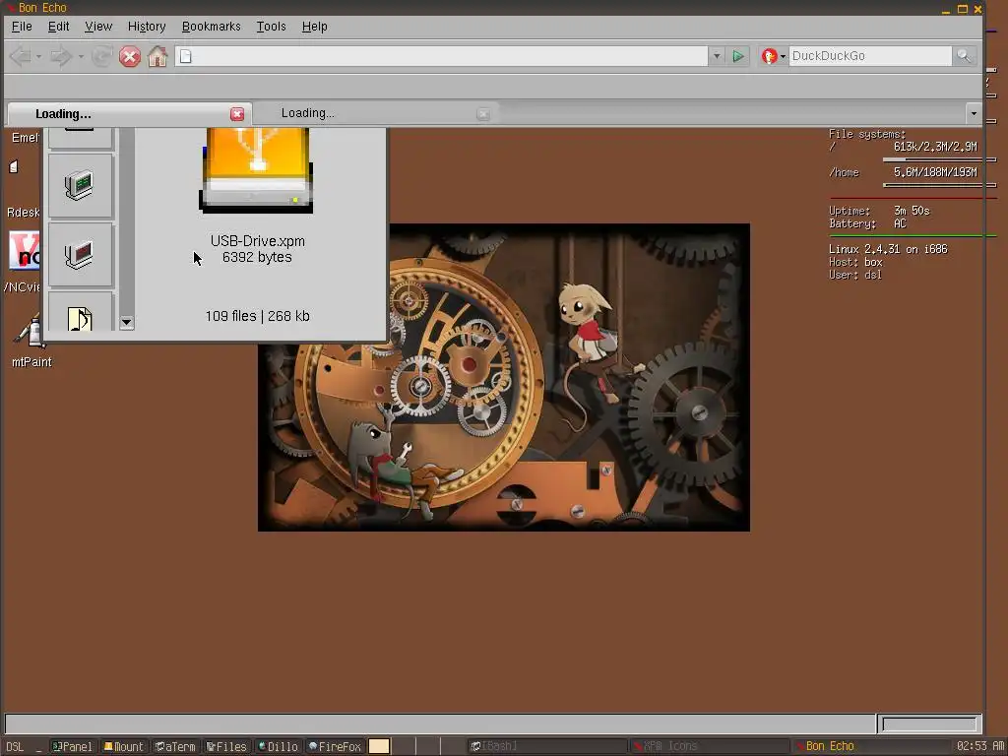
Task: Stop page loading with the red X icon
Action: [x=129, y=56]
